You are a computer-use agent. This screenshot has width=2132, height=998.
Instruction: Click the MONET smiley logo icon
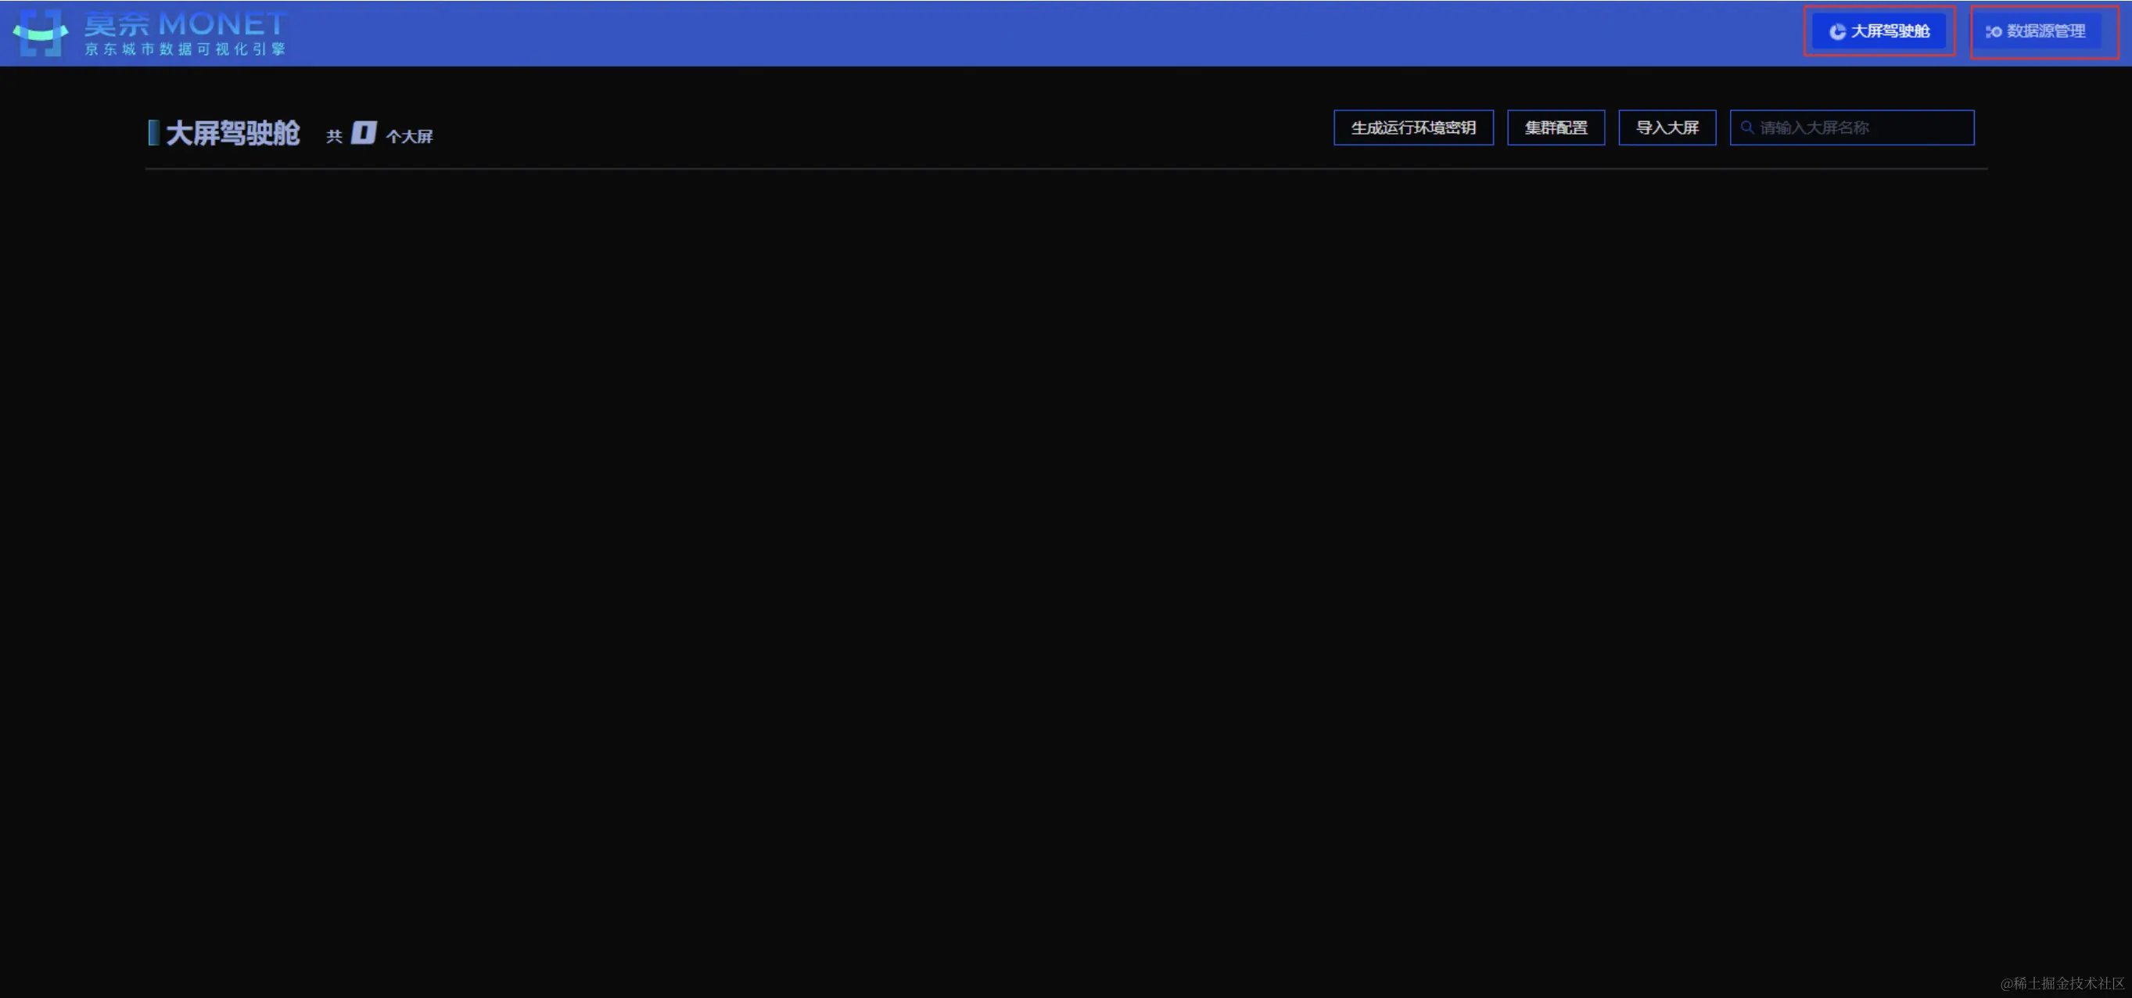[x=40, y=32]
